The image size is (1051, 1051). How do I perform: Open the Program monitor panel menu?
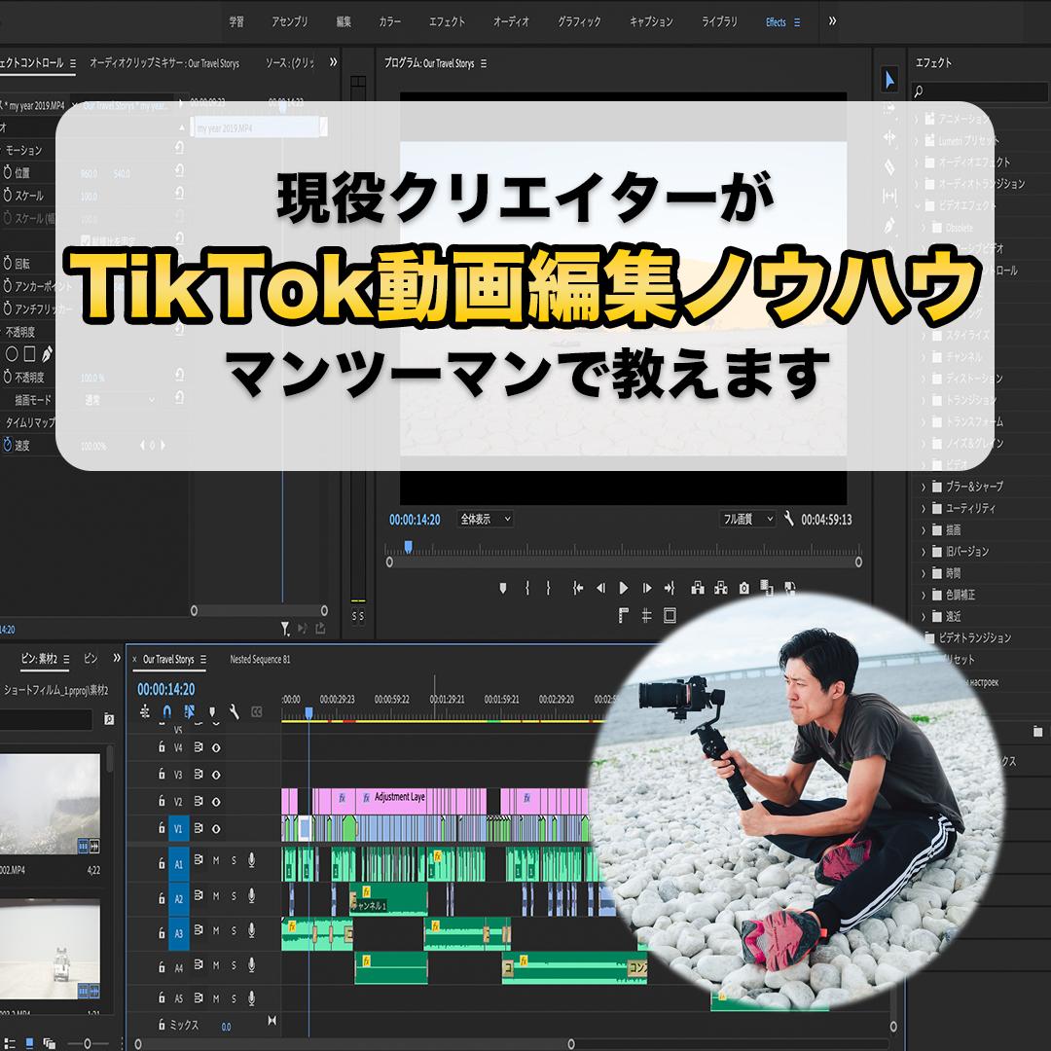point(484,63)
